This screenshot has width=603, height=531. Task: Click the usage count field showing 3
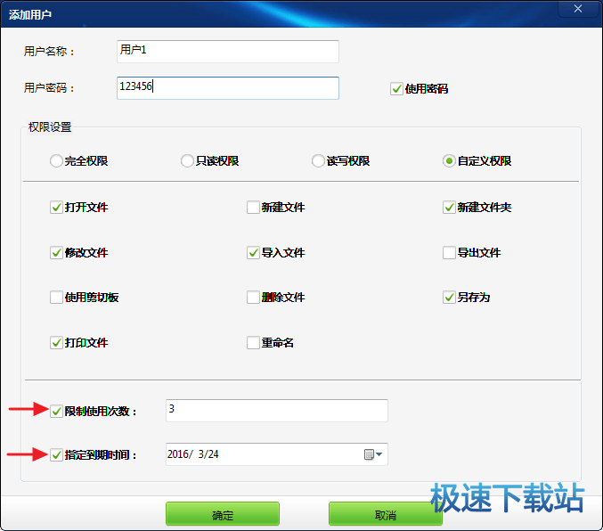pos(277,411)
